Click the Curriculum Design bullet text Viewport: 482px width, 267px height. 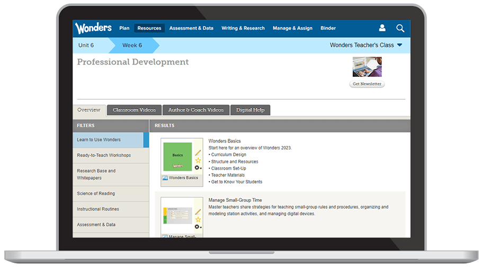point(228,155)
